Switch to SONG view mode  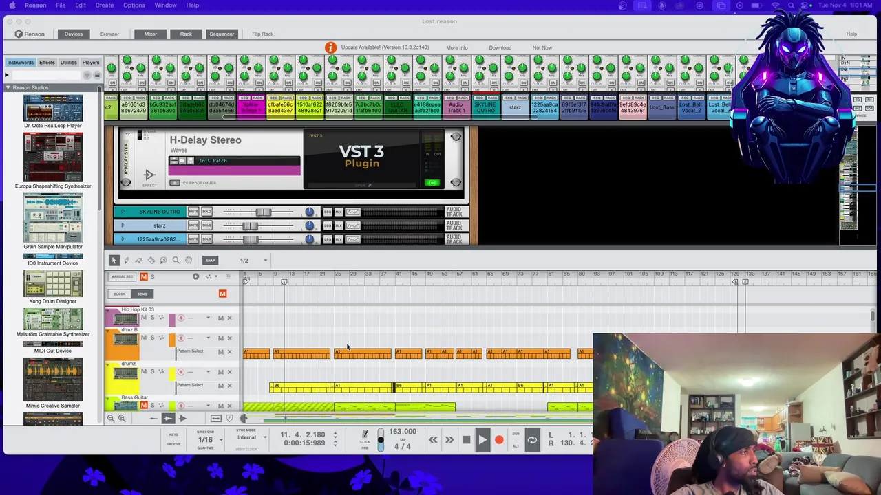click(x=142, y=294)
